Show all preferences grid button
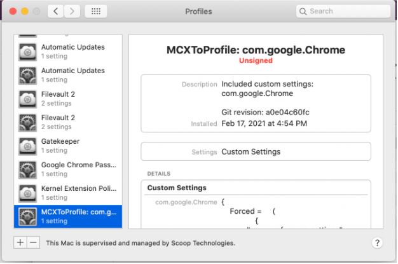 click(95, 11)
